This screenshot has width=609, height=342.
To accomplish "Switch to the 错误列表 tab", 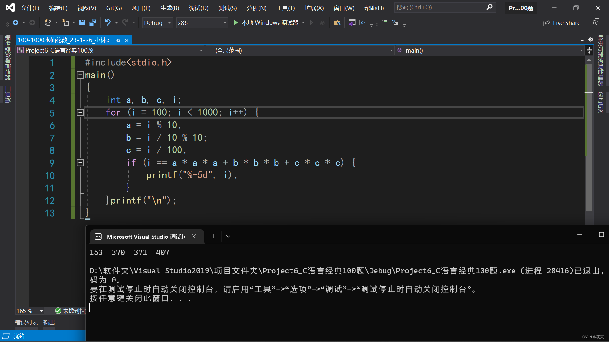I will point(26,322).
